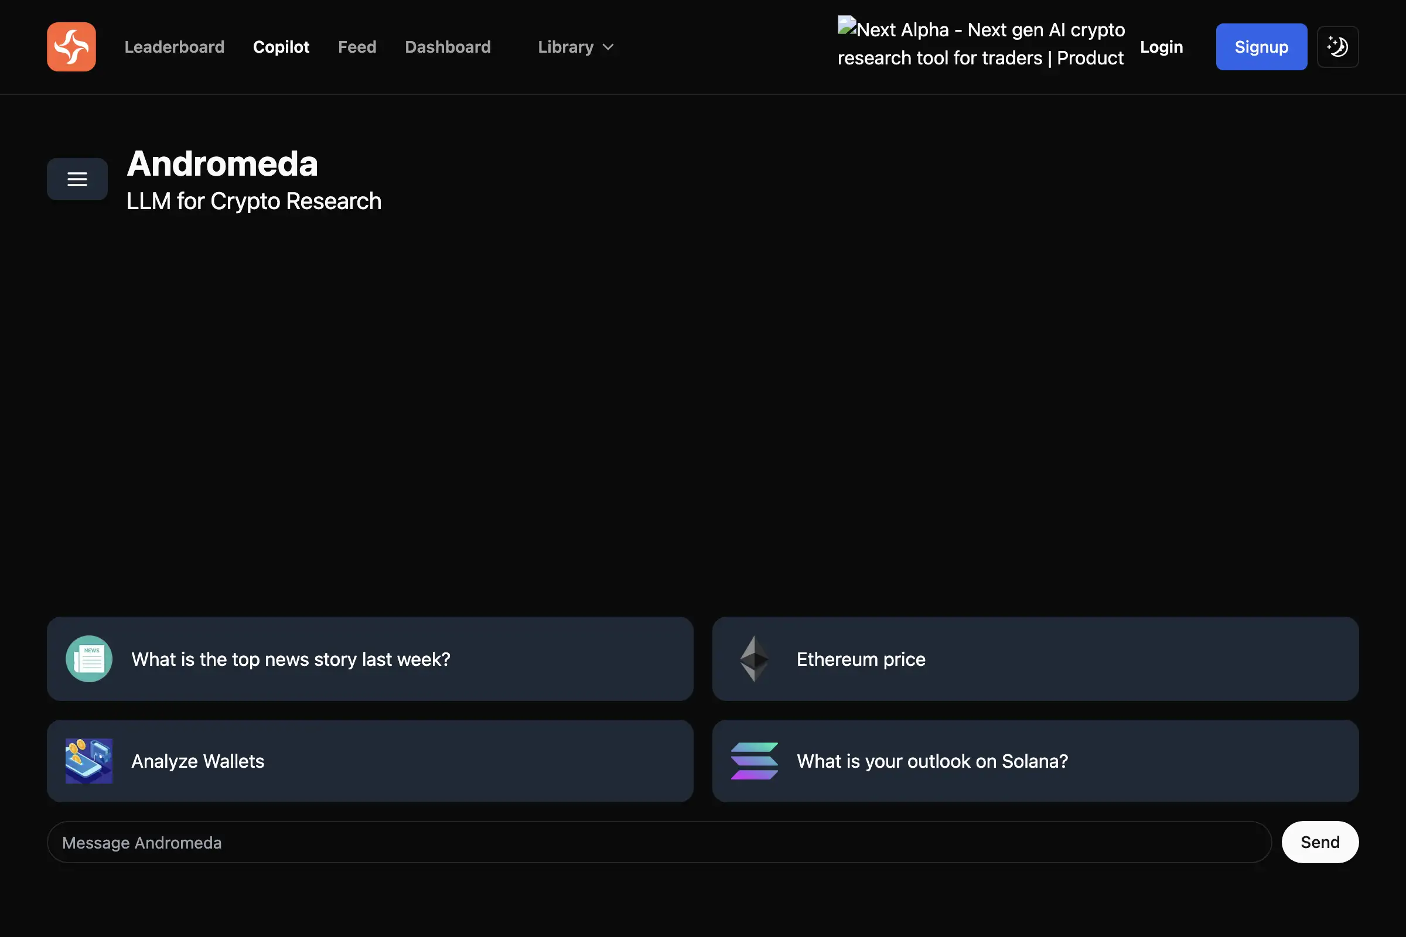Image resolution: width=1406 pixels, height=937 pixels.
Task: Choose the Ethereum price suggestion
Action: click(1035, 658)
